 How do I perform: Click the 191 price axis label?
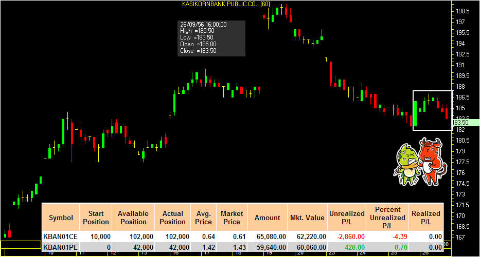tap(460, 65)
